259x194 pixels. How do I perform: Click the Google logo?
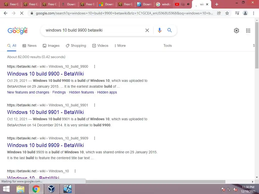(17, 31)
